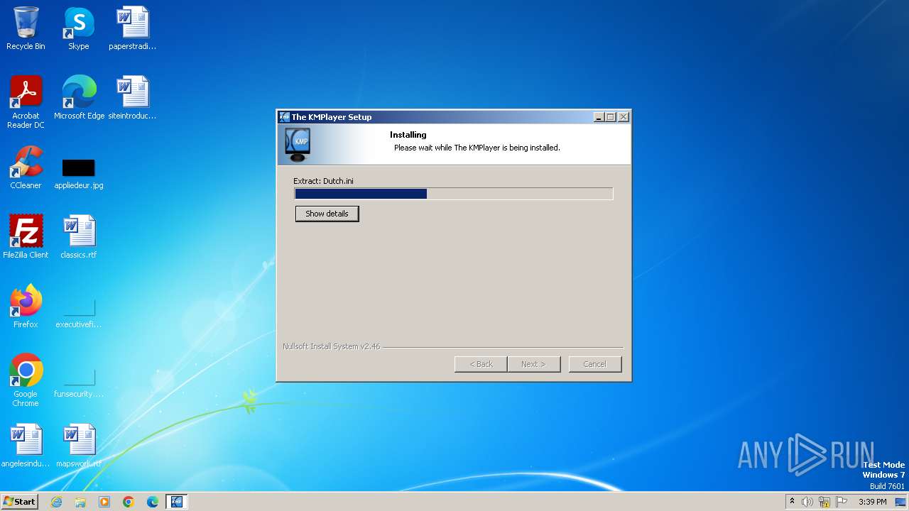The image size is (909, 511).
Task: Open Windows Explorer from the taskbar
Action: tap(80, 502)
